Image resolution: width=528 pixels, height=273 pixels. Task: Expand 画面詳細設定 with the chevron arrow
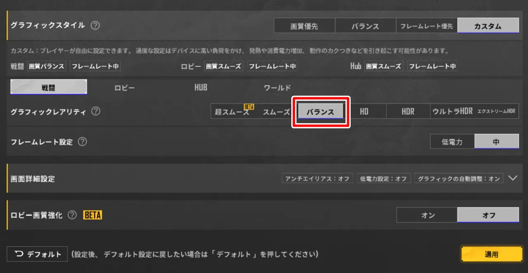513,178
